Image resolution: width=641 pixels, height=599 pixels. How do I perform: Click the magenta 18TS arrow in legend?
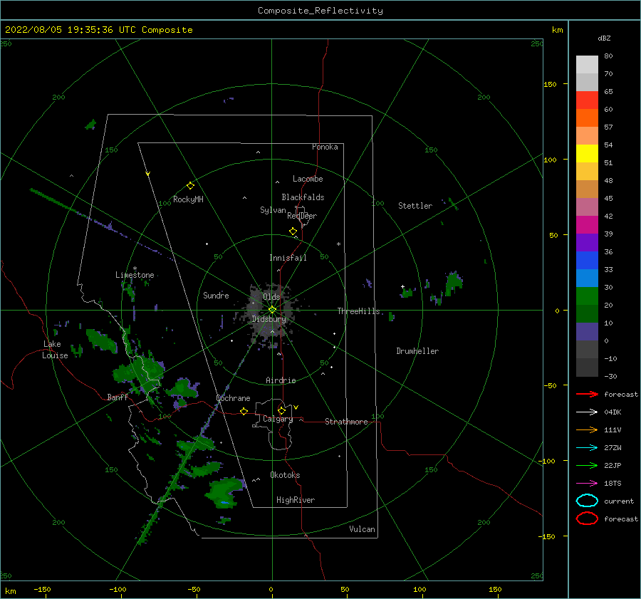coord(587,484)
